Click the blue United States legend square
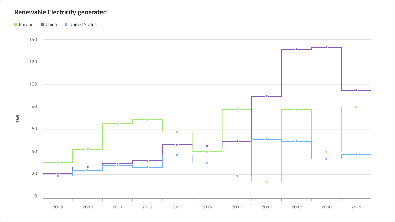Screen dimensions: 395x222 click(x=66, y=25)
